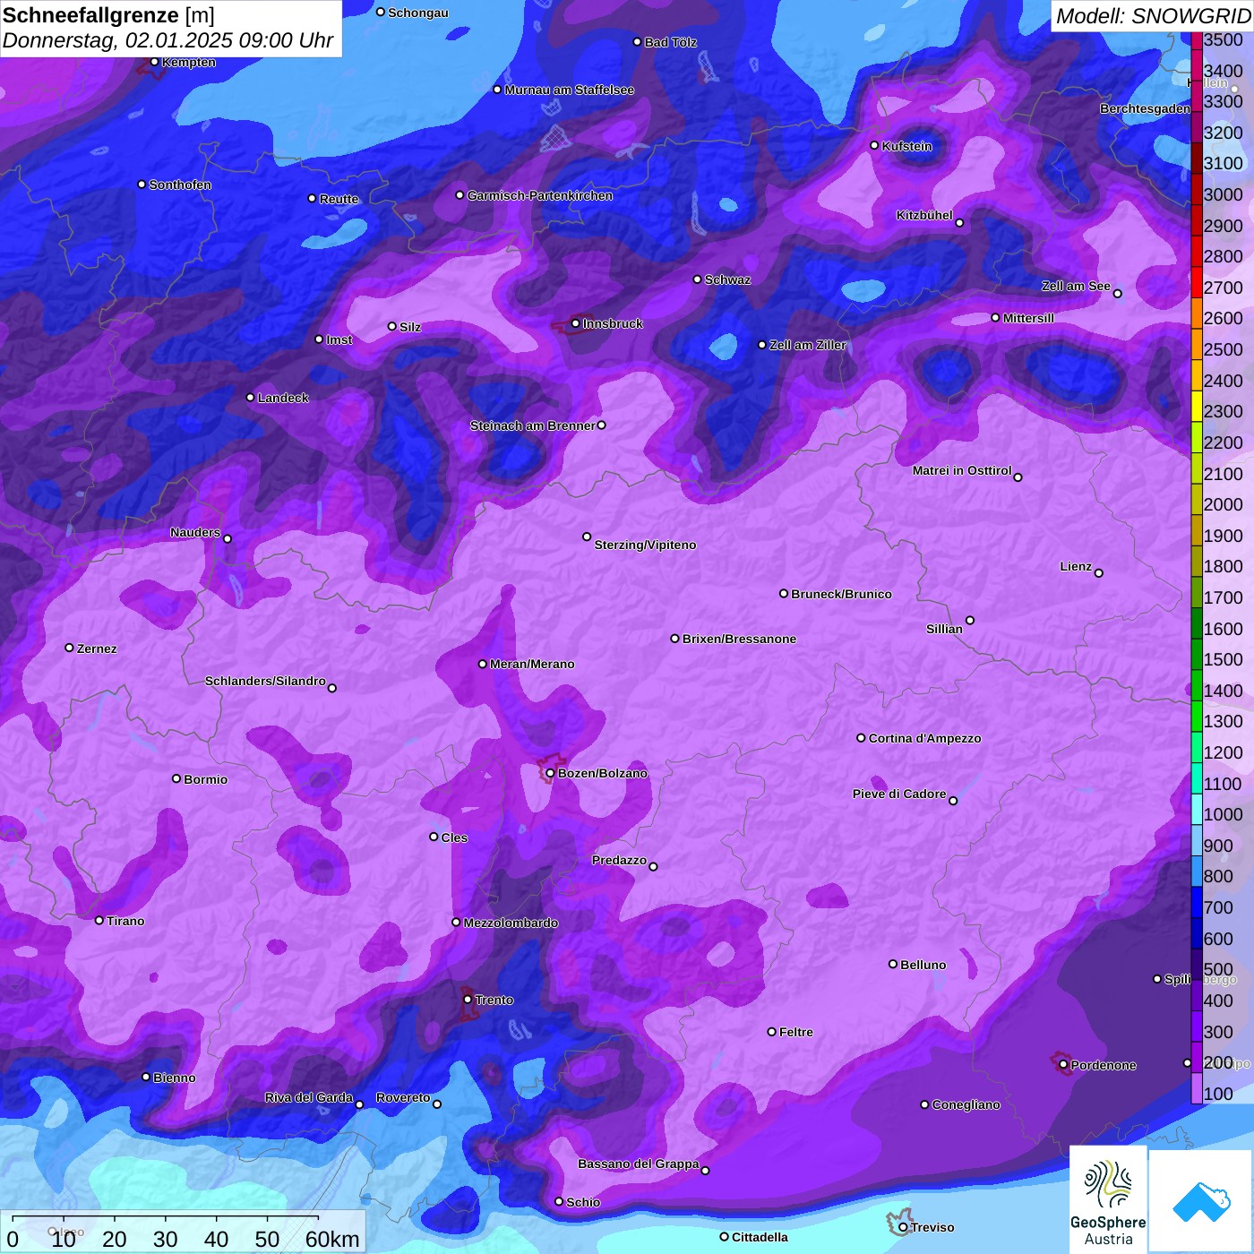Viewport: 1254px width, 1254px height.
Task: Click the Zernez location dot
Action: click(69, 648)
